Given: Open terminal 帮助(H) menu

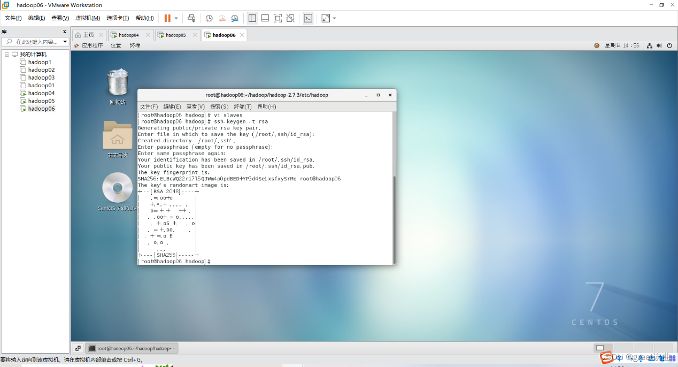Looking at the screenshot, I should click(x=266, y=106).
